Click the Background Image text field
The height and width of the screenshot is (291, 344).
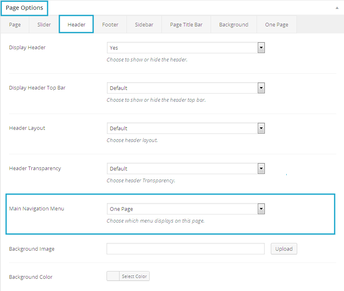point(185,249)
